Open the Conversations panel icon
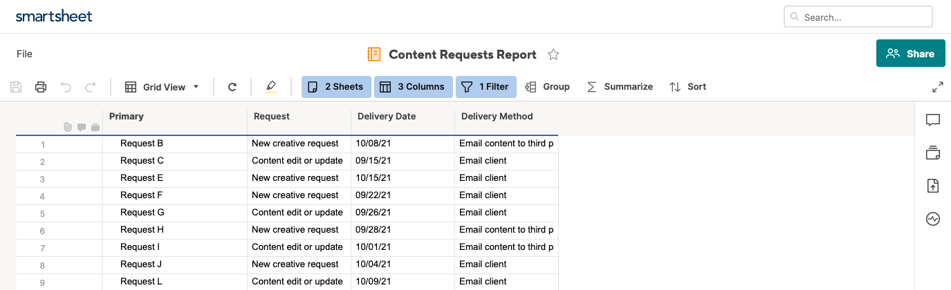Image resolution: width=951 pixels, height=290 pixels. 933,120
